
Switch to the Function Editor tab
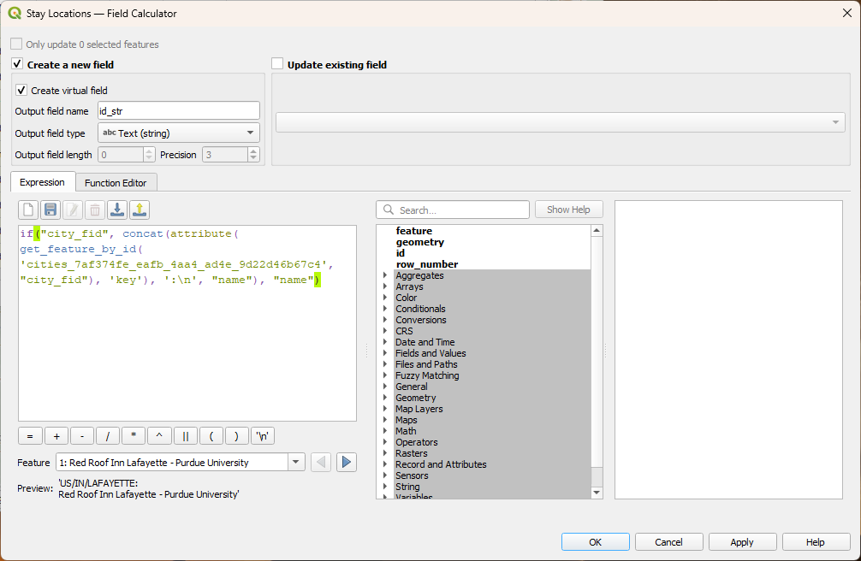click(116, 182)
